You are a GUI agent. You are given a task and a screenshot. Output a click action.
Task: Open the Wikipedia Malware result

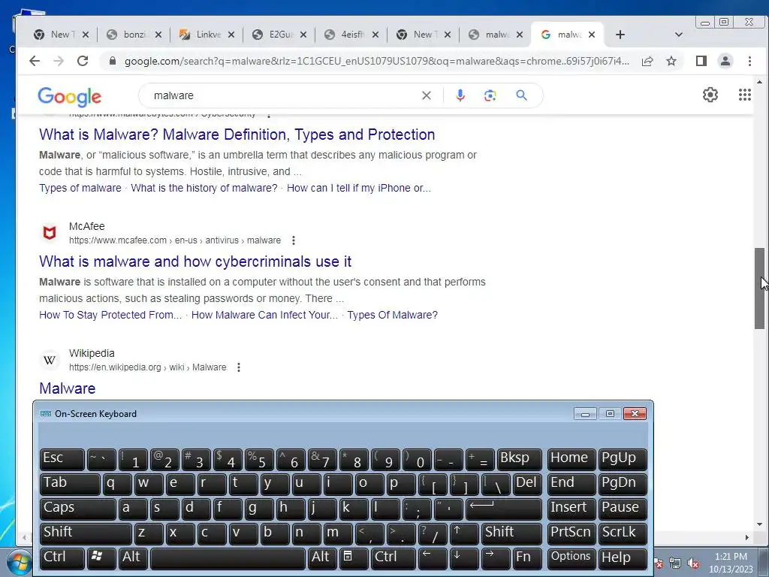point(67,388)
